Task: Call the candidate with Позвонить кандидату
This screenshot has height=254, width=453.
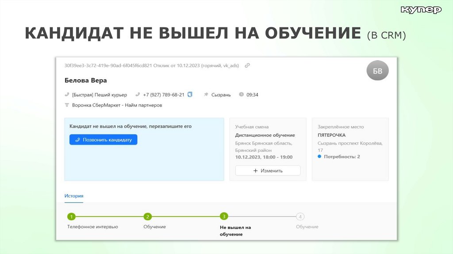Action: point(103,139)
